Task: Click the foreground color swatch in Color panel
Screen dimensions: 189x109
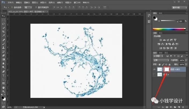Action: (154, 18)
